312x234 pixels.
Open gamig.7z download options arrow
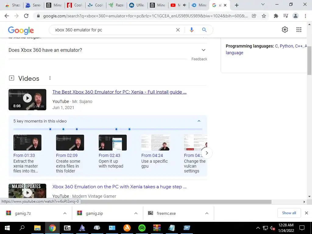point(65,213)
